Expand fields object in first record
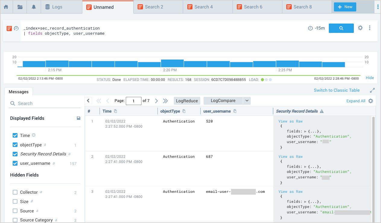The width and height of the screenshot is (381, 223). coord(305,131)
